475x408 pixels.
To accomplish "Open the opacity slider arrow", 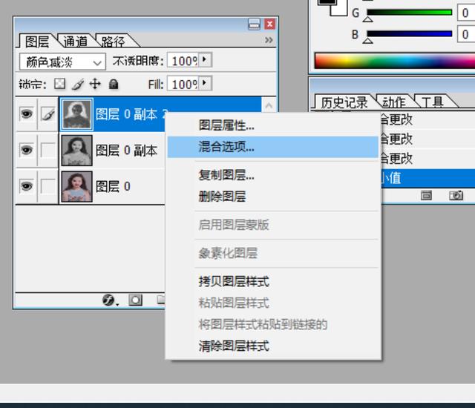I will click(x=205, y=59).
